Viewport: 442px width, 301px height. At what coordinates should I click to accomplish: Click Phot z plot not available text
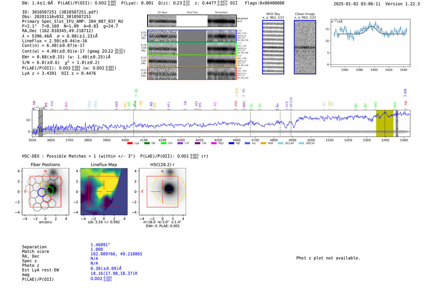pos(328,258)
